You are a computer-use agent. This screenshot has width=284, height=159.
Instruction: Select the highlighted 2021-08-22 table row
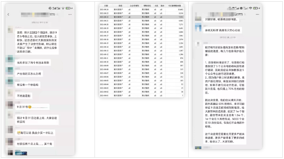pos(142,17)
